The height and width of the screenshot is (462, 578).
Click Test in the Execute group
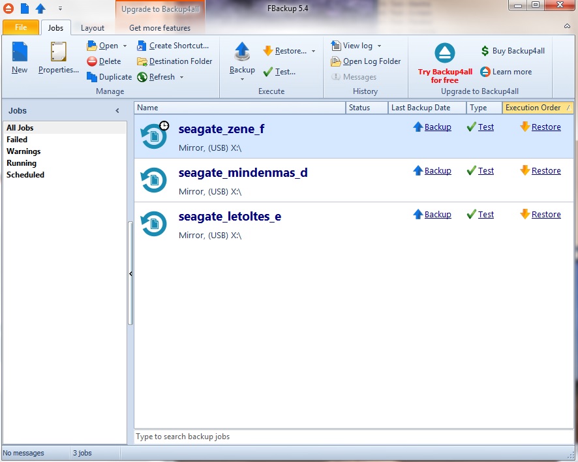click(x=279, y=72)
